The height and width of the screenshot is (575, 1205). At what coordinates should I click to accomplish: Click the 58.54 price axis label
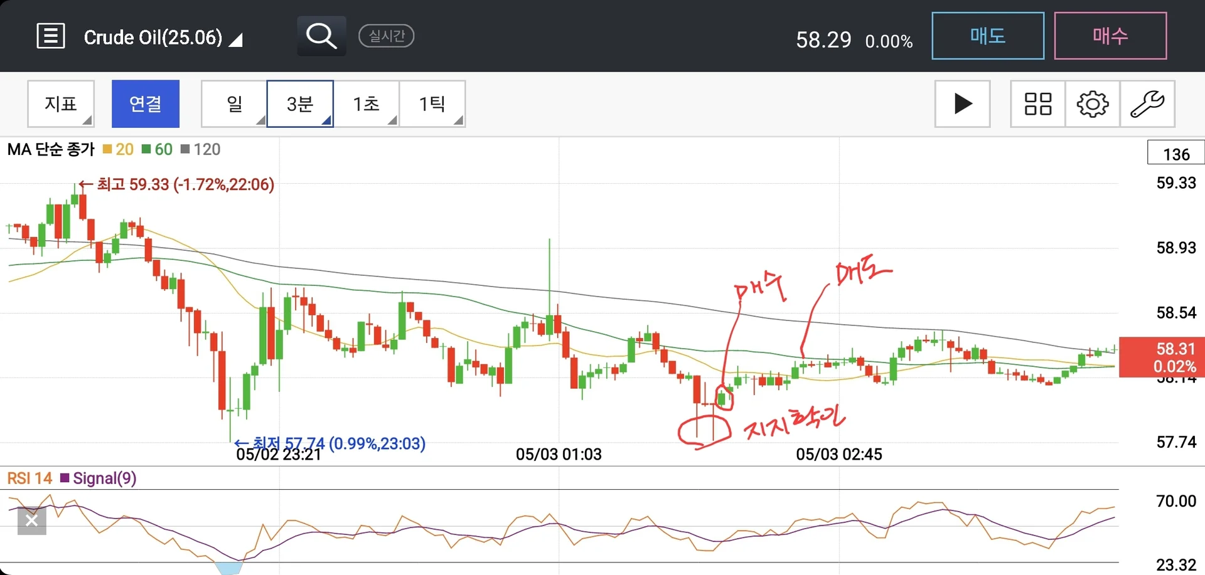tap(1176, 312)
